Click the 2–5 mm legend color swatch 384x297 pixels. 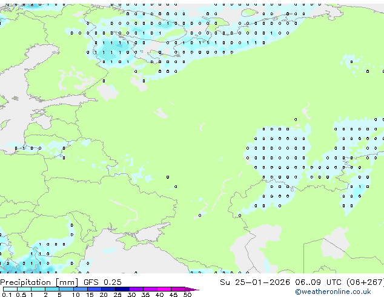[52, 289]
